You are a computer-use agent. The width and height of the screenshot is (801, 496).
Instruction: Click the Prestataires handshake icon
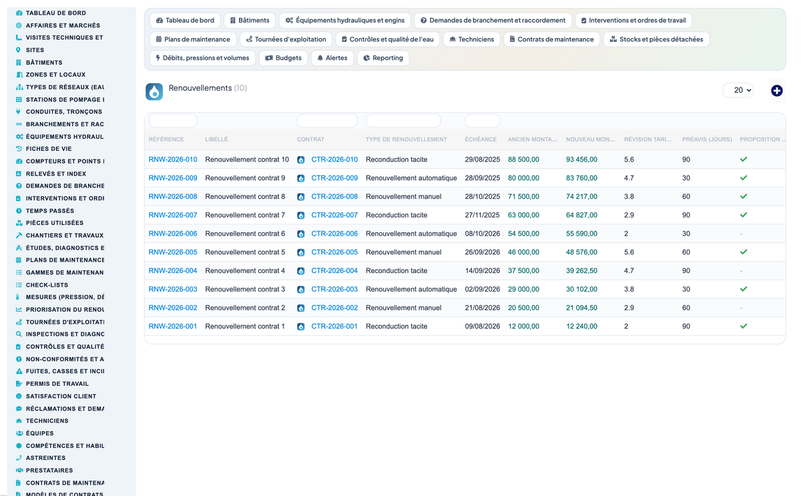19,471
